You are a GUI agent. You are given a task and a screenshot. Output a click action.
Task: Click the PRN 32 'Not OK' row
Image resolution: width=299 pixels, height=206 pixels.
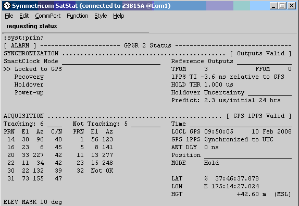click(x=95, y=171)
